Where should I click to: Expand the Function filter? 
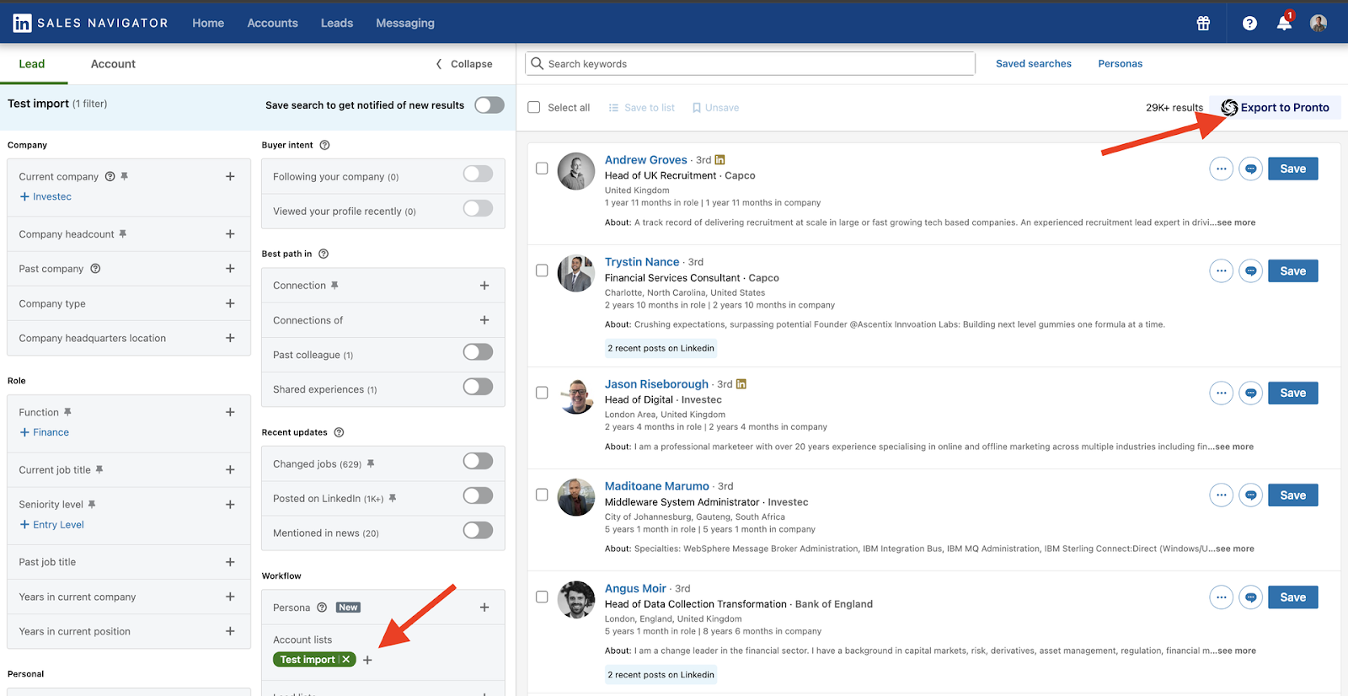point(230,412)
